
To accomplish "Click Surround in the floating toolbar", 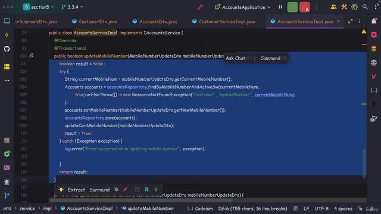I will (99, 190).
